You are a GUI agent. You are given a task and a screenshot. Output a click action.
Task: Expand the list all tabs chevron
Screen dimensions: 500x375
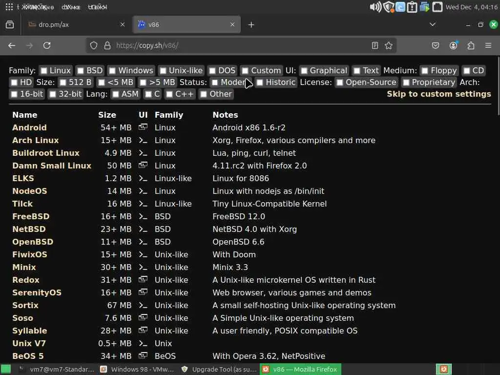coord(433,24)
